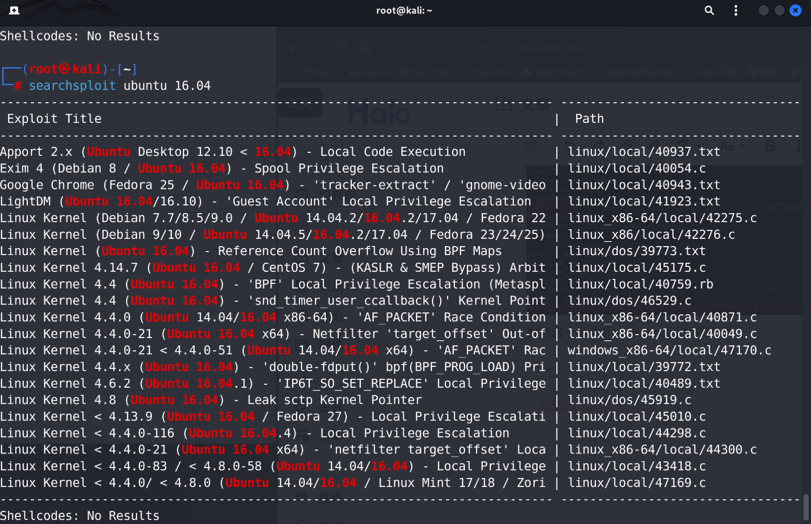811x524 pixels.
Task: Click the 'snd_timer_user_ccallback()' exploit title
Action: 273,301
